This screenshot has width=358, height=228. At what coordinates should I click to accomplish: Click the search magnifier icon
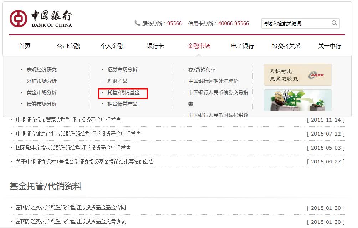coord(334,23)
